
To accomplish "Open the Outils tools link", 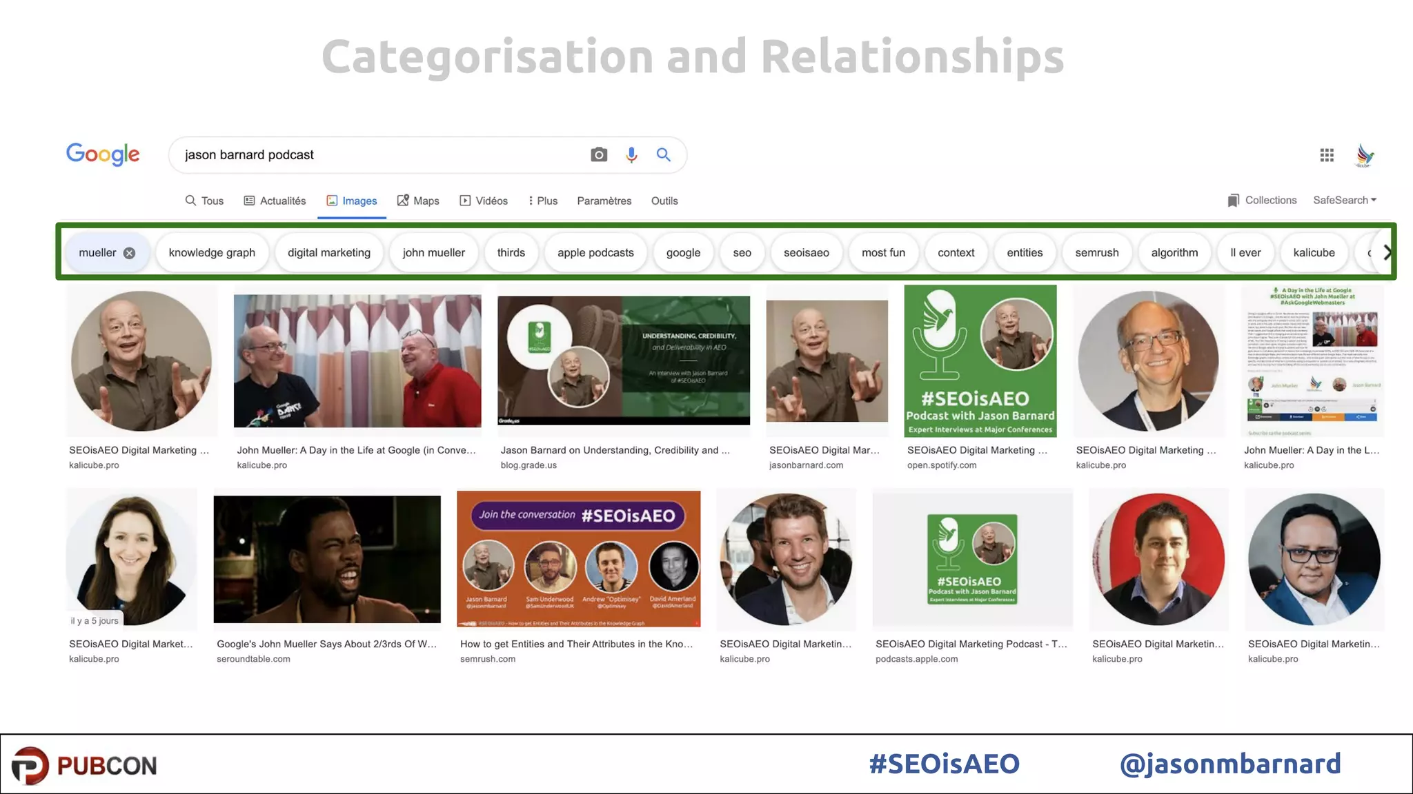I will click(x=664, y=201).
